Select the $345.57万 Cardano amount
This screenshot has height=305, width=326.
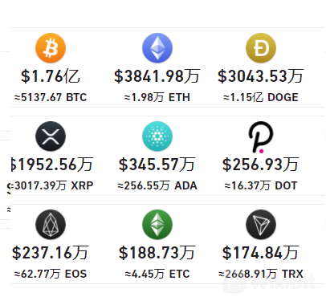[157, 165]
